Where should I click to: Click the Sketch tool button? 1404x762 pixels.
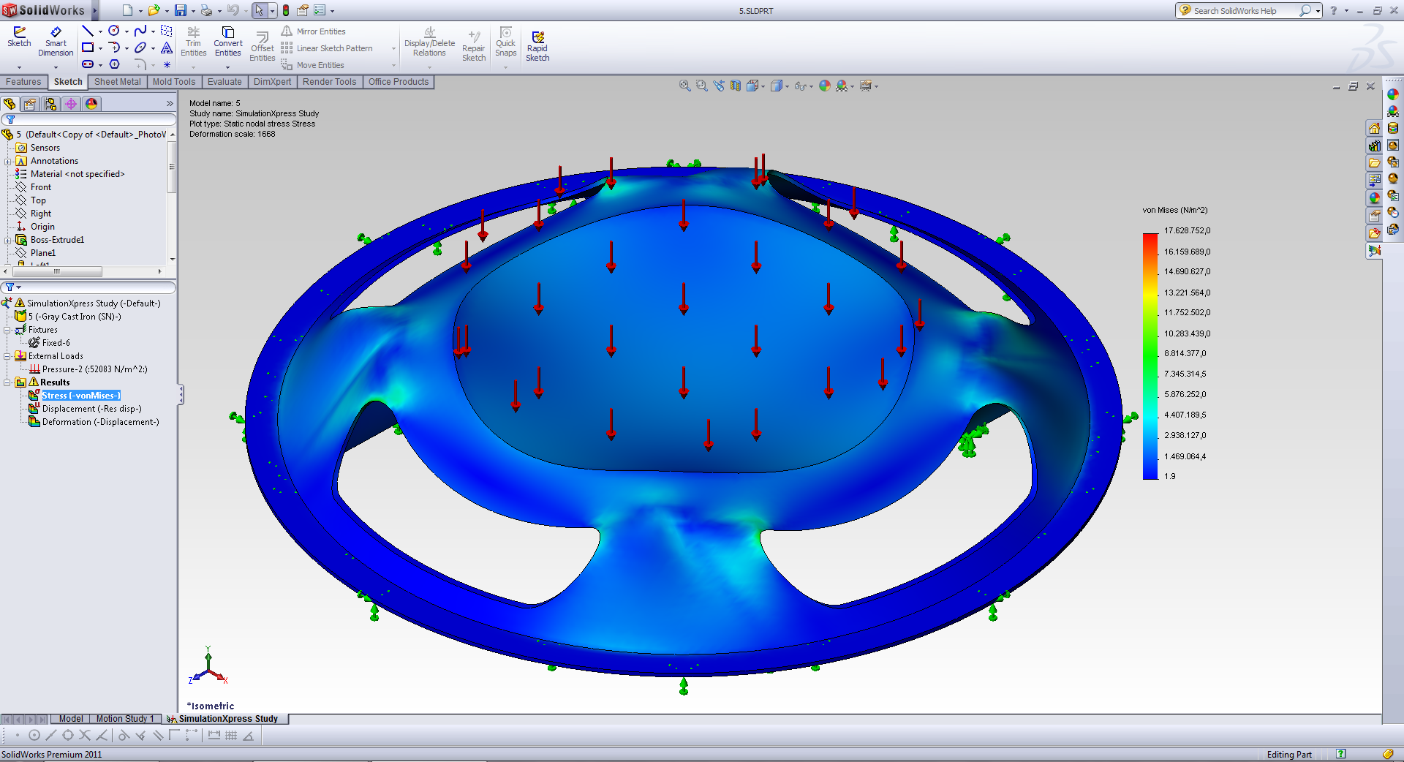tap(19, 37)
